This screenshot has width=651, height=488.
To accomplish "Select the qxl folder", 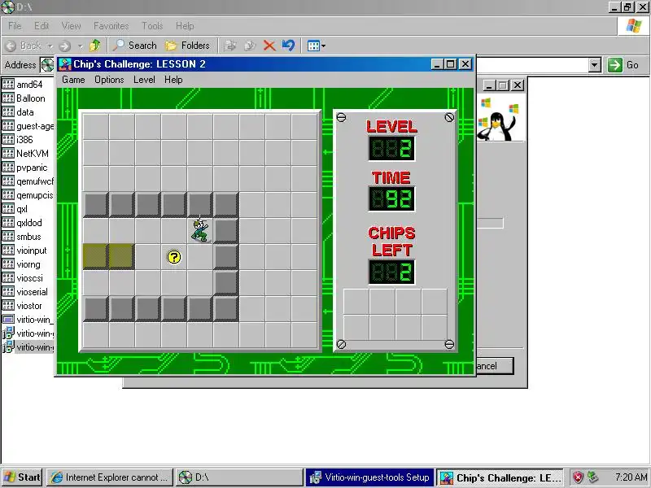I will click(15, 209).
